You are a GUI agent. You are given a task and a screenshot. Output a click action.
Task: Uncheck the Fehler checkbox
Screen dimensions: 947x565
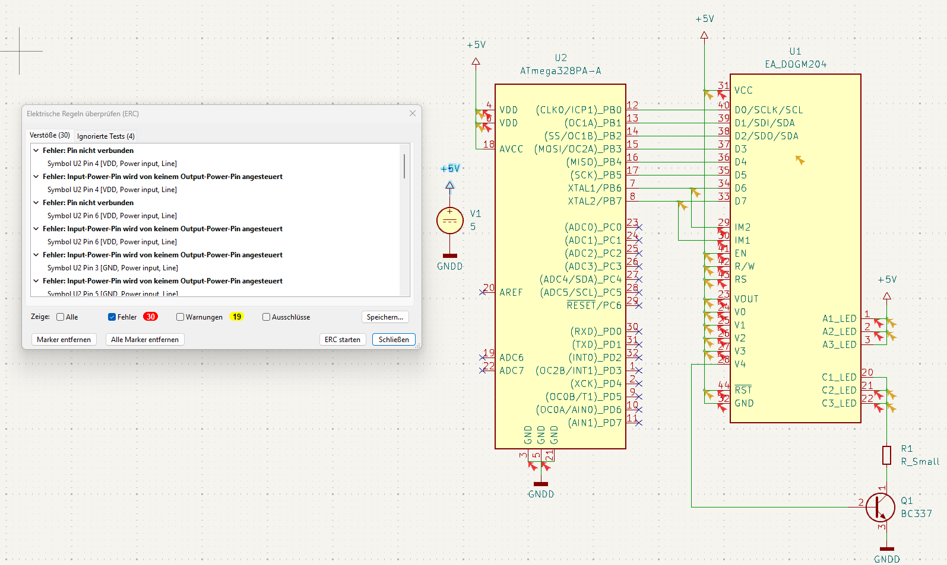112,317
